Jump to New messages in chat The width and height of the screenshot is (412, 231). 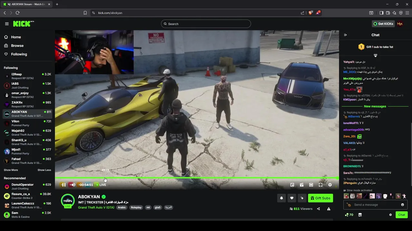pyautogui.click(x=375, y=107)
